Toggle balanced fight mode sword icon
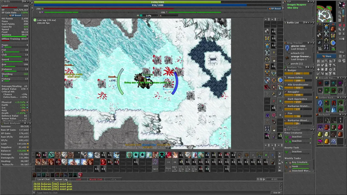Screen dimensions: 347x195 (340, 29)
